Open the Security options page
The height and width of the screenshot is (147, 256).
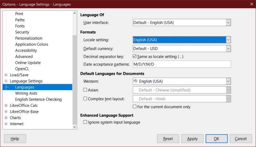click(22, 32)
